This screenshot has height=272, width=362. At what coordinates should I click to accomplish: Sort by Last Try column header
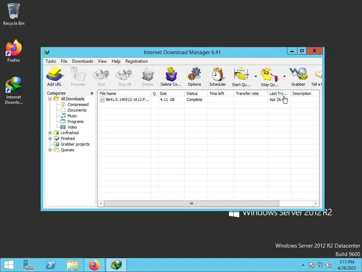pyautogui.click(x=279, y=93)
